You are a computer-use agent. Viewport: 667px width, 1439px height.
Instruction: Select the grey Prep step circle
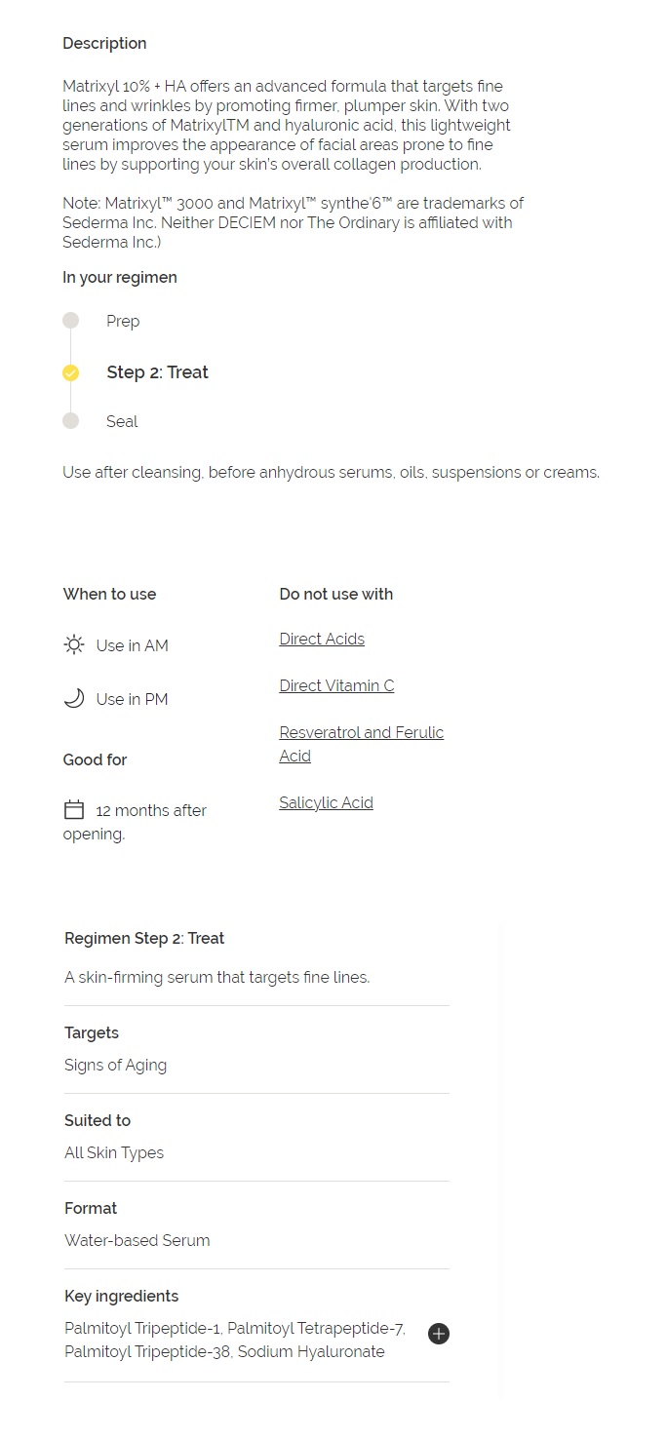coord(70,321)
